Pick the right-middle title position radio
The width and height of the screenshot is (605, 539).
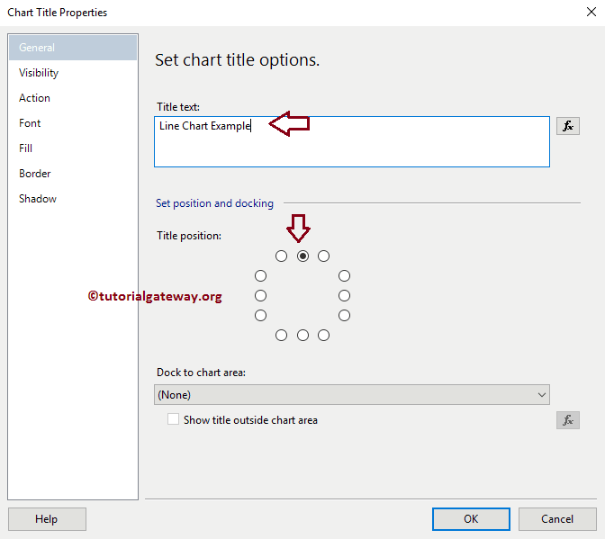coord(344,295)
